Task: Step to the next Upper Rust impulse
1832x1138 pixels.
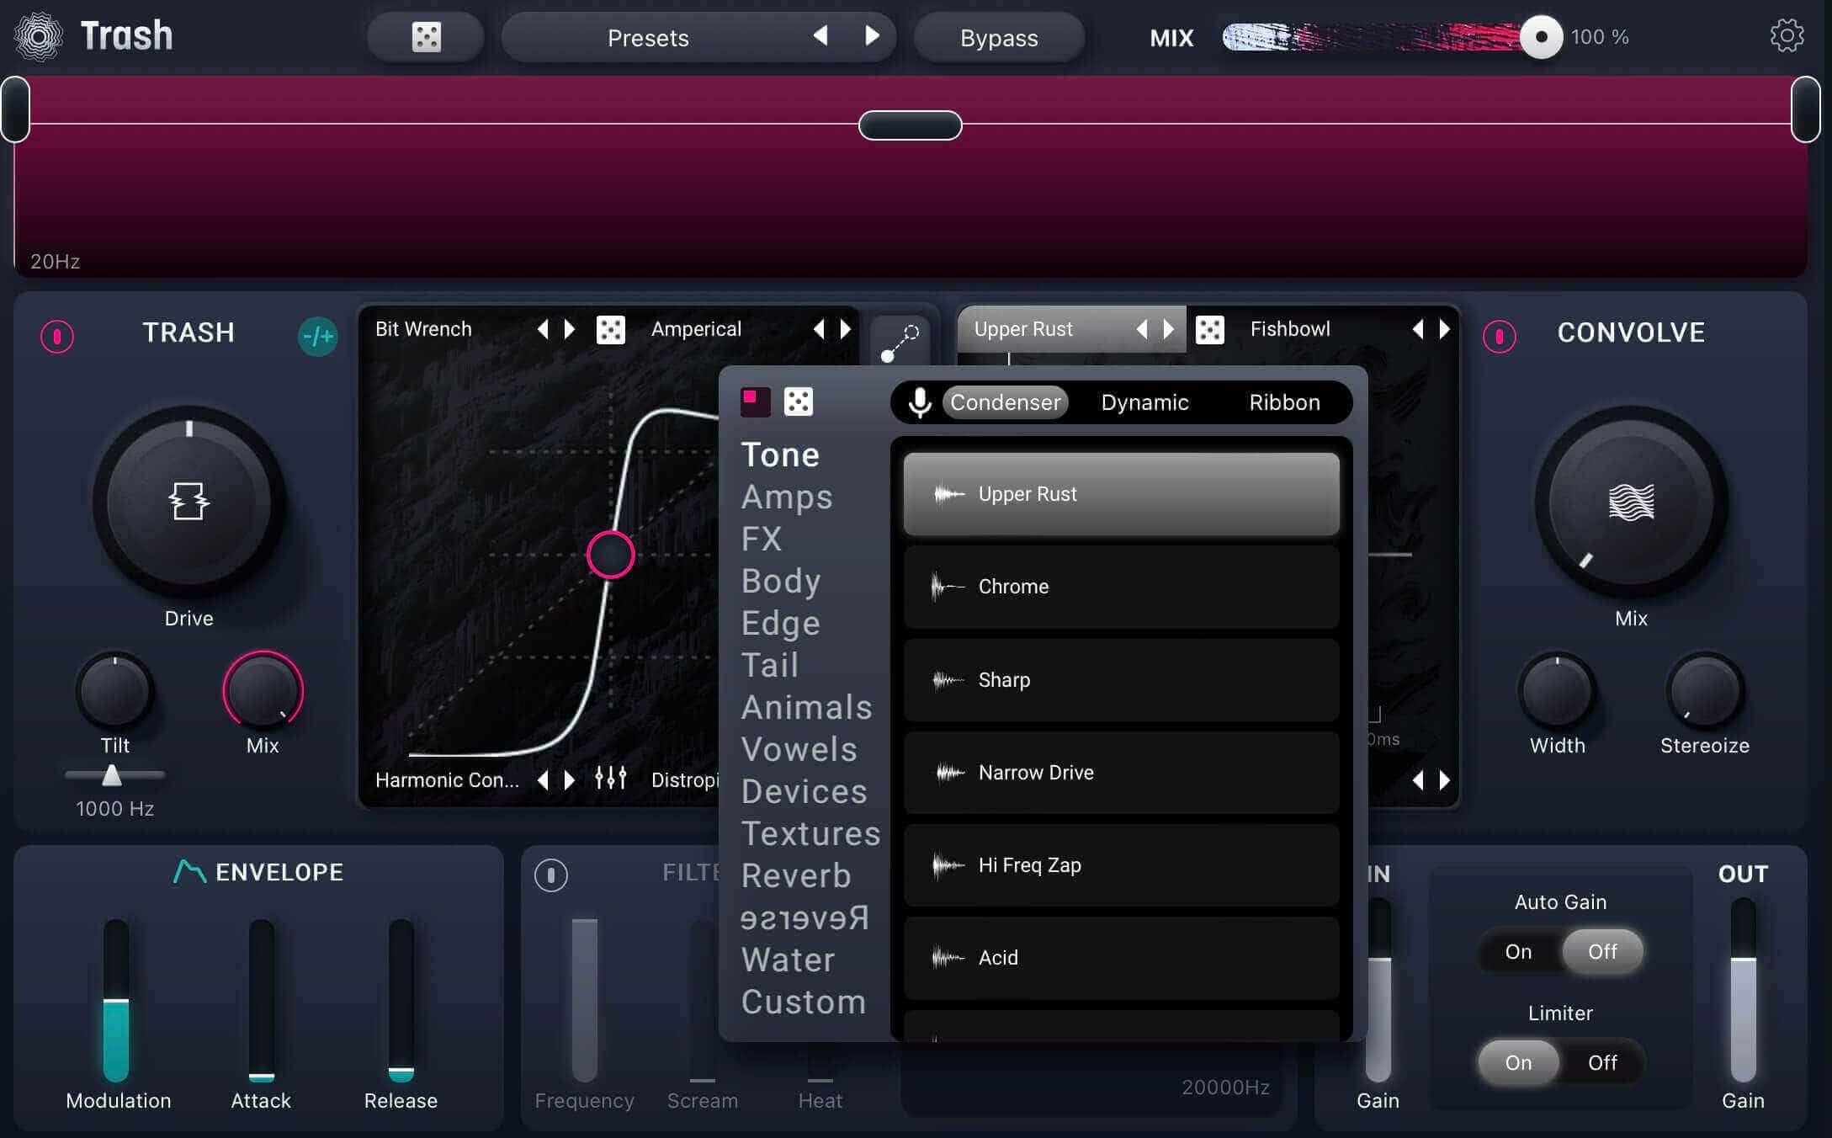Action: [x=1169, y=329]
